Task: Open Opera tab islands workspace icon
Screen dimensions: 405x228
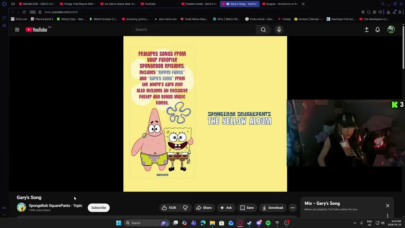Action: click(13, 4)
